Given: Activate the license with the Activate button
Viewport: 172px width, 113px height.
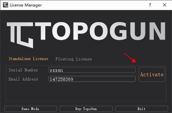Looking at the screenshot, I should pos(152,74).
